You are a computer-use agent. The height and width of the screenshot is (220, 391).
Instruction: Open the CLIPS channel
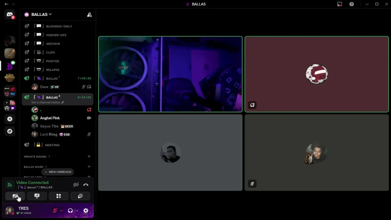(x=57, y=52)
